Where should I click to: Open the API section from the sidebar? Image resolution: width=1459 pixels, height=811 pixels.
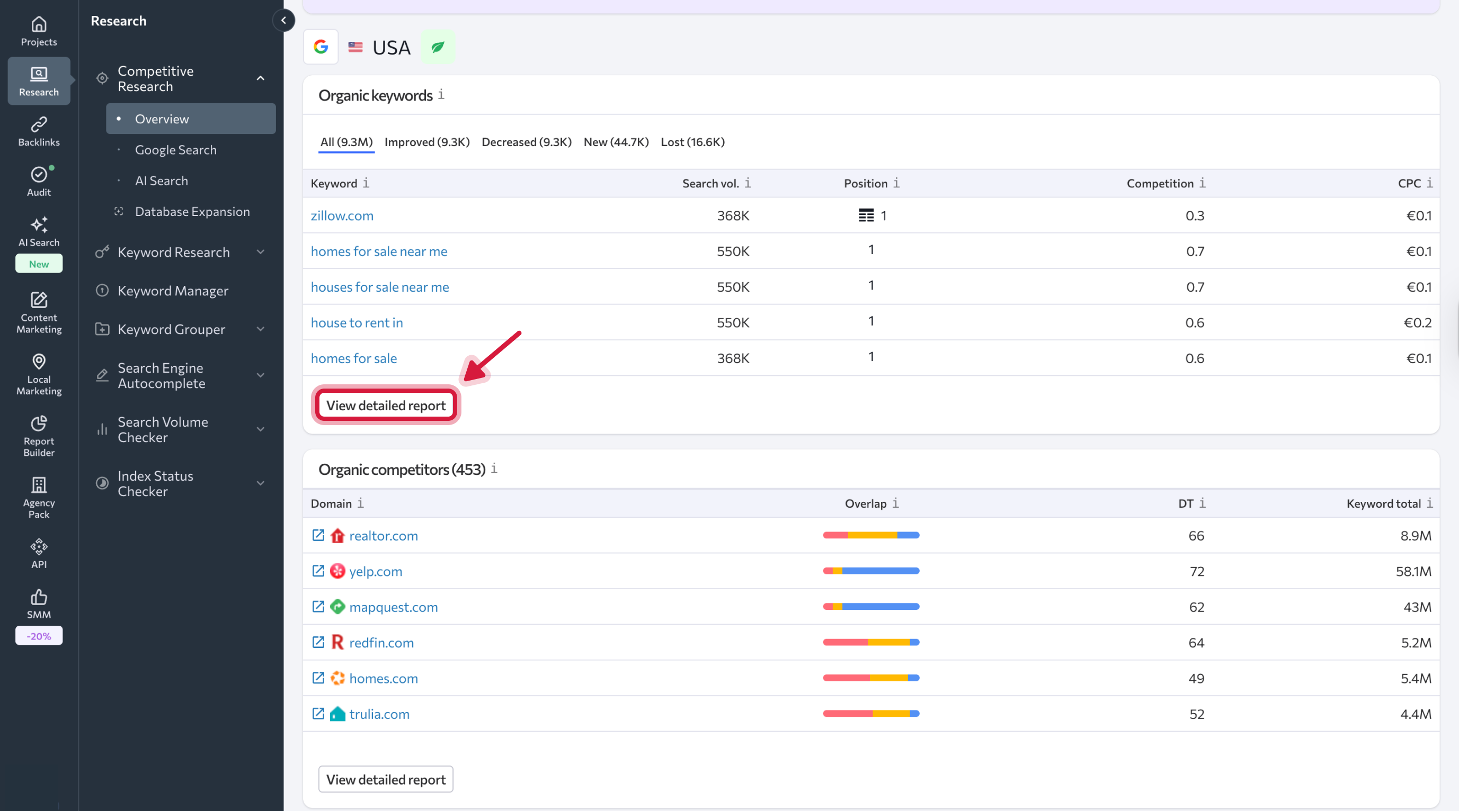[x=39, y=552]
